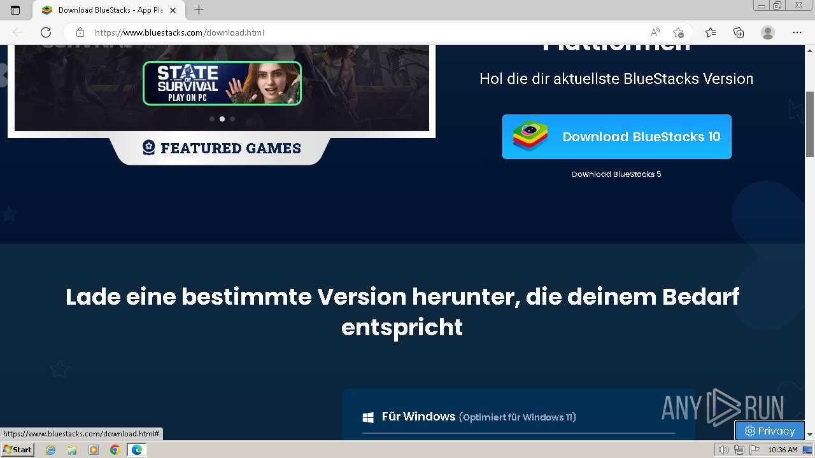Launch Internet Explorer from the taskbar
Screen dimensions: 815x458
[51, 450]
